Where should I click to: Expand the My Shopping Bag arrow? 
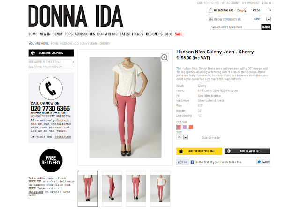click(270, 10)
